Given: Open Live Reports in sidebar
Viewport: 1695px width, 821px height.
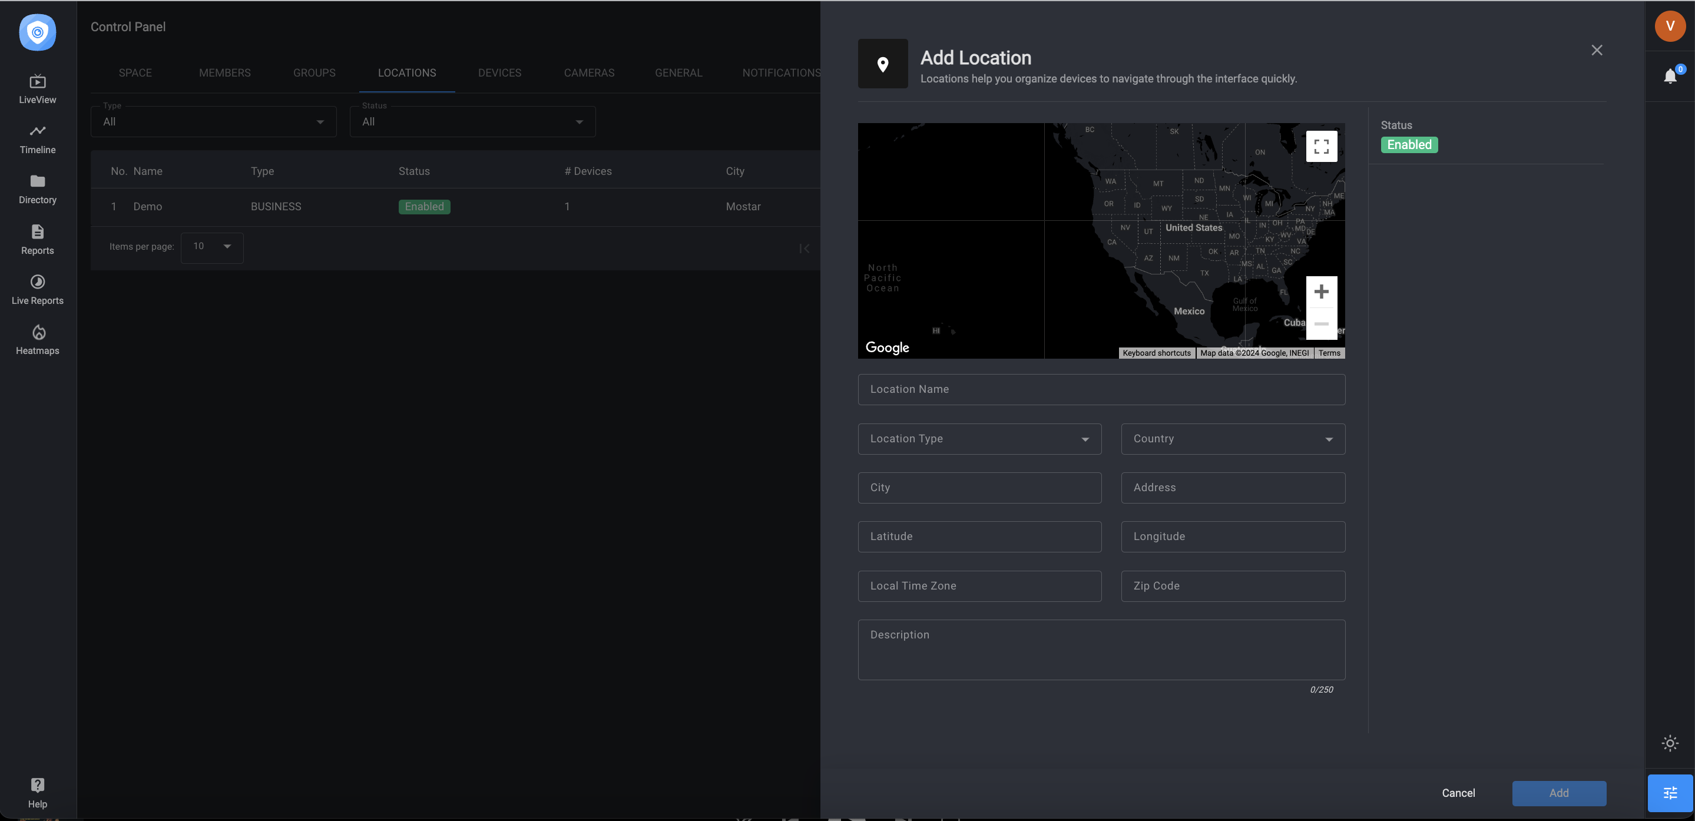Looking at the screenshot, I should pos(38,290).
